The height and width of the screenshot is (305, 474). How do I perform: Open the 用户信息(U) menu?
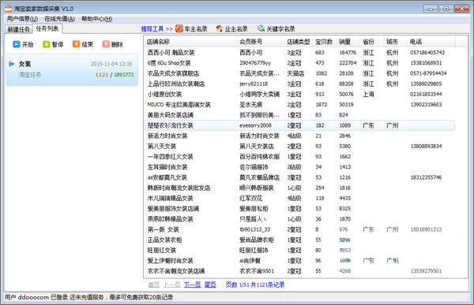(x=22, y=19)
